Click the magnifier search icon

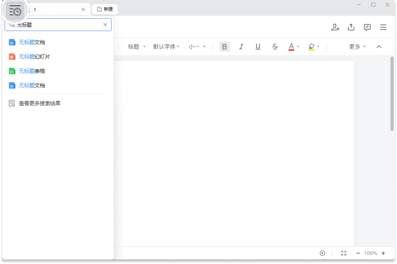(x=12, y=25)
